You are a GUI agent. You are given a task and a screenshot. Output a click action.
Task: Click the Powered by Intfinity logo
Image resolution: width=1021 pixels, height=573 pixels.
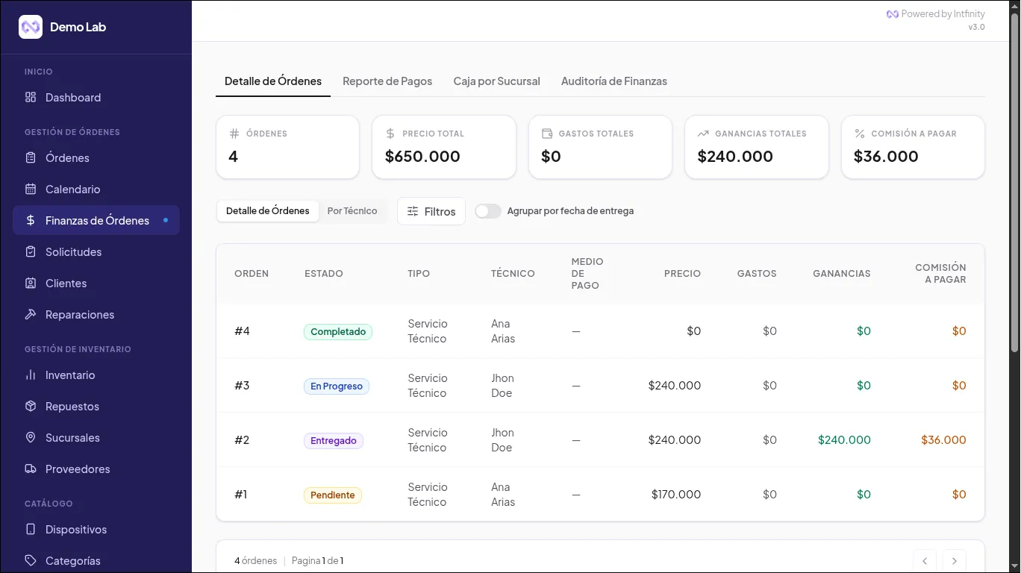pyautogui.click(x=892, y=14)
